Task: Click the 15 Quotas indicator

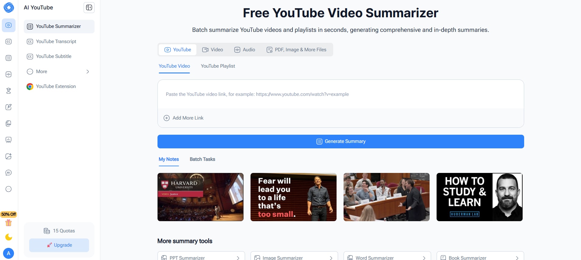Action: tap(59, 231)
